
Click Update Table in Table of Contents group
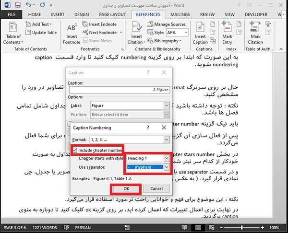[41, 33]
